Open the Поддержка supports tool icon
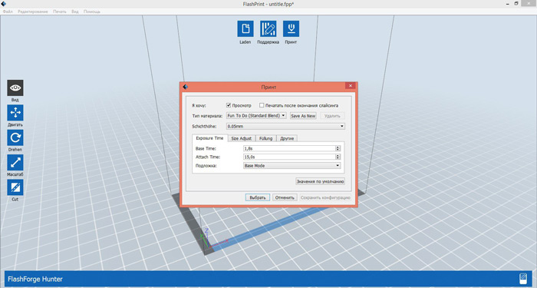Screen dimensions: 537x288 [268, 28]
